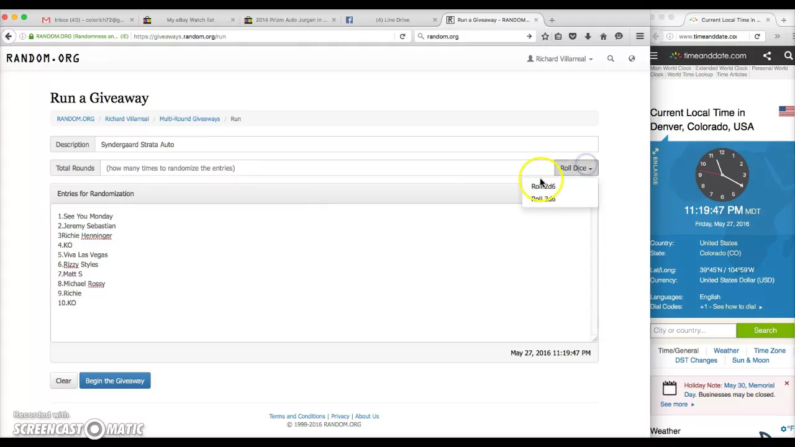795x447 pixels.
Task: Open the Privacy footer link
Action: tap(340, 417)
